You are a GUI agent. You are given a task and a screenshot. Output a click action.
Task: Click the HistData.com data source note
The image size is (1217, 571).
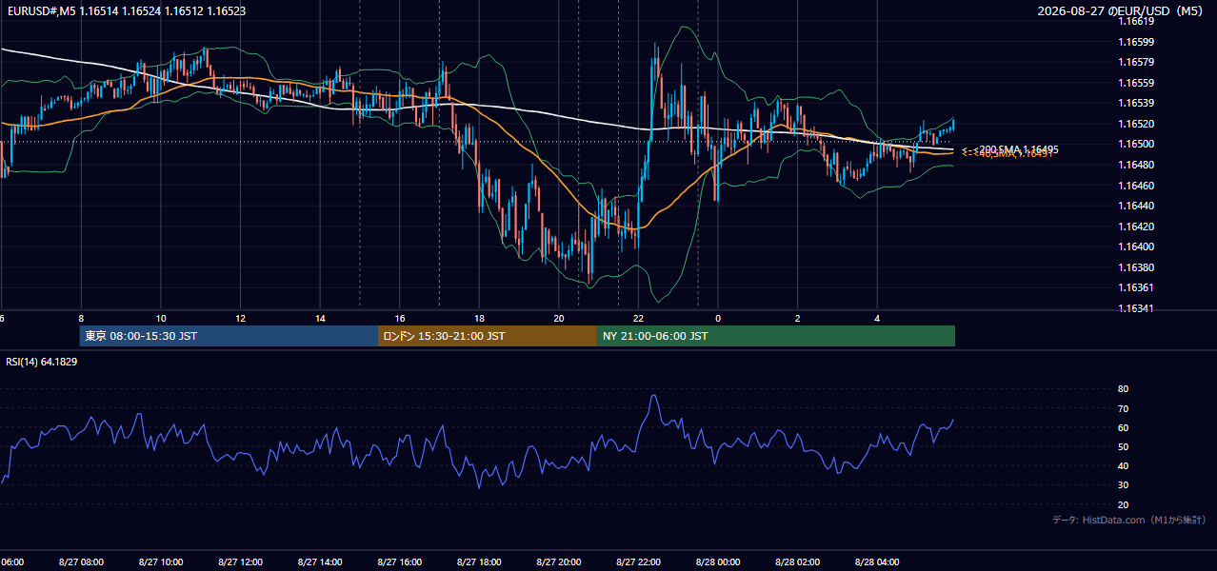pos(1129,520)
